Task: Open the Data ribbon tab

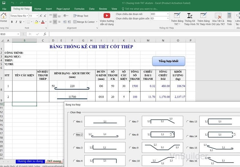Action: click(x=92, y=9)
